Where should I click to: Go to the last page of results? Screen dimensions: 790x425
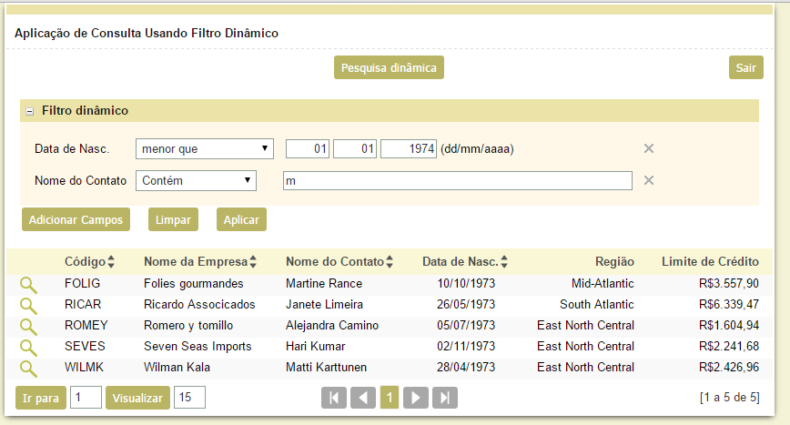[x=444, y=398]
